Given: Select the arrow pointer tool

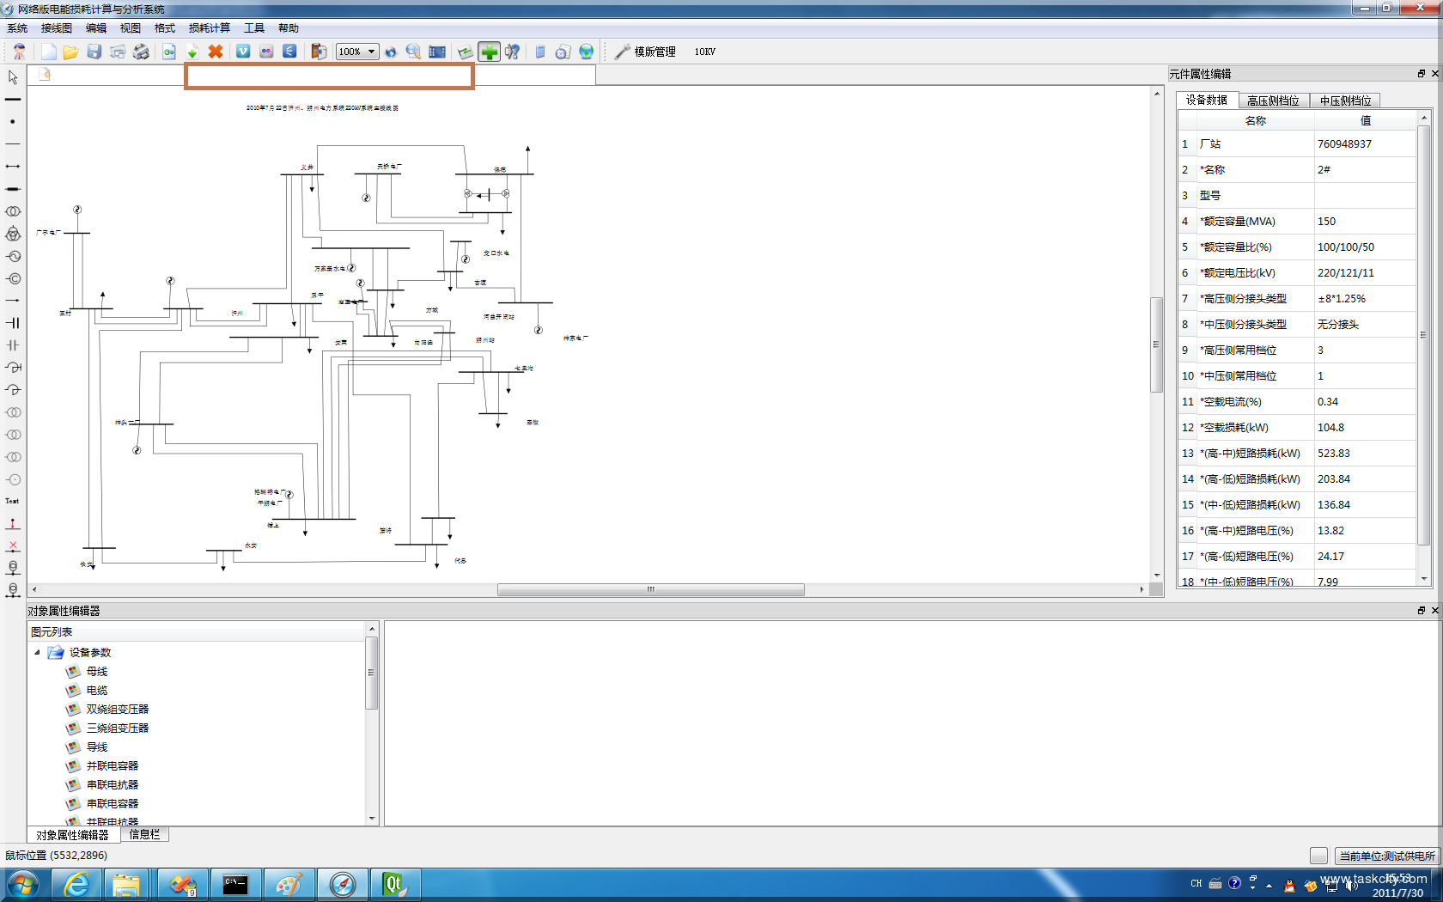Looking at the screenshot, I should (x=13, y=77).
